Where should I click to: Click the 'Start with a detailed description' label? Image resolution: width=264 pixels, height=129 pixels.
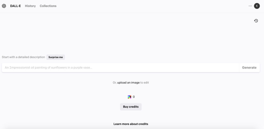pos(23,57)
